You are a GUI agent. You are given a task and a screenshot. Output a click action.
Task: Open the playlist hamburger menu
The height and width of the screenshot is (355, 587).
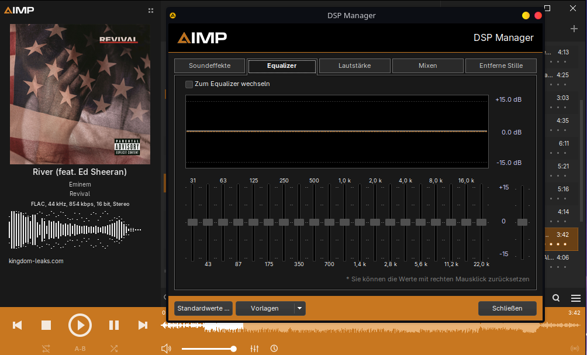point(576,298)
